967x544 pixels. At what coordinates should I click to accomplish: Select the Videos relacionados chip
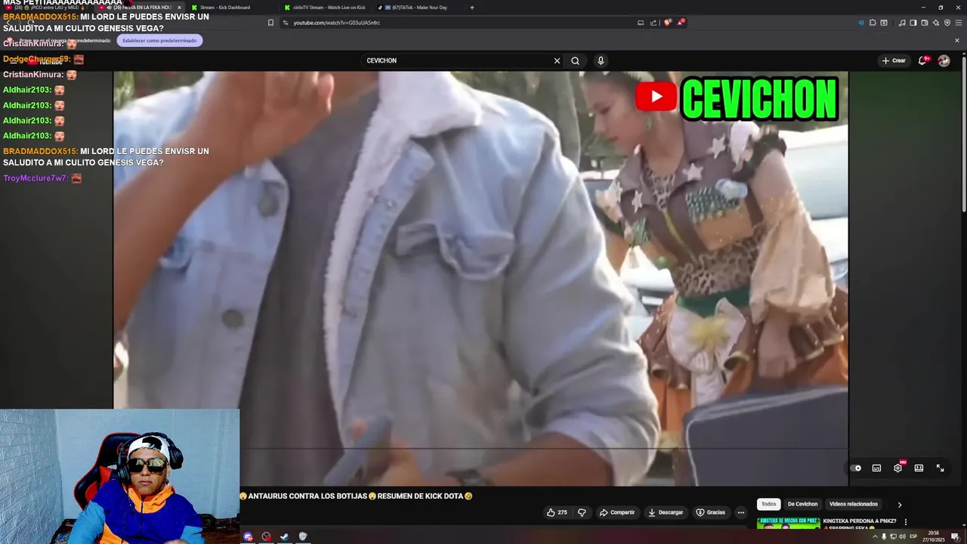pos(854,504)
